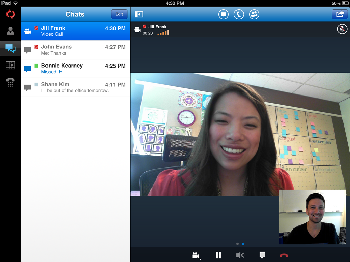
Task: Open Shane Kim's conversation
Action: pos(75,87)
